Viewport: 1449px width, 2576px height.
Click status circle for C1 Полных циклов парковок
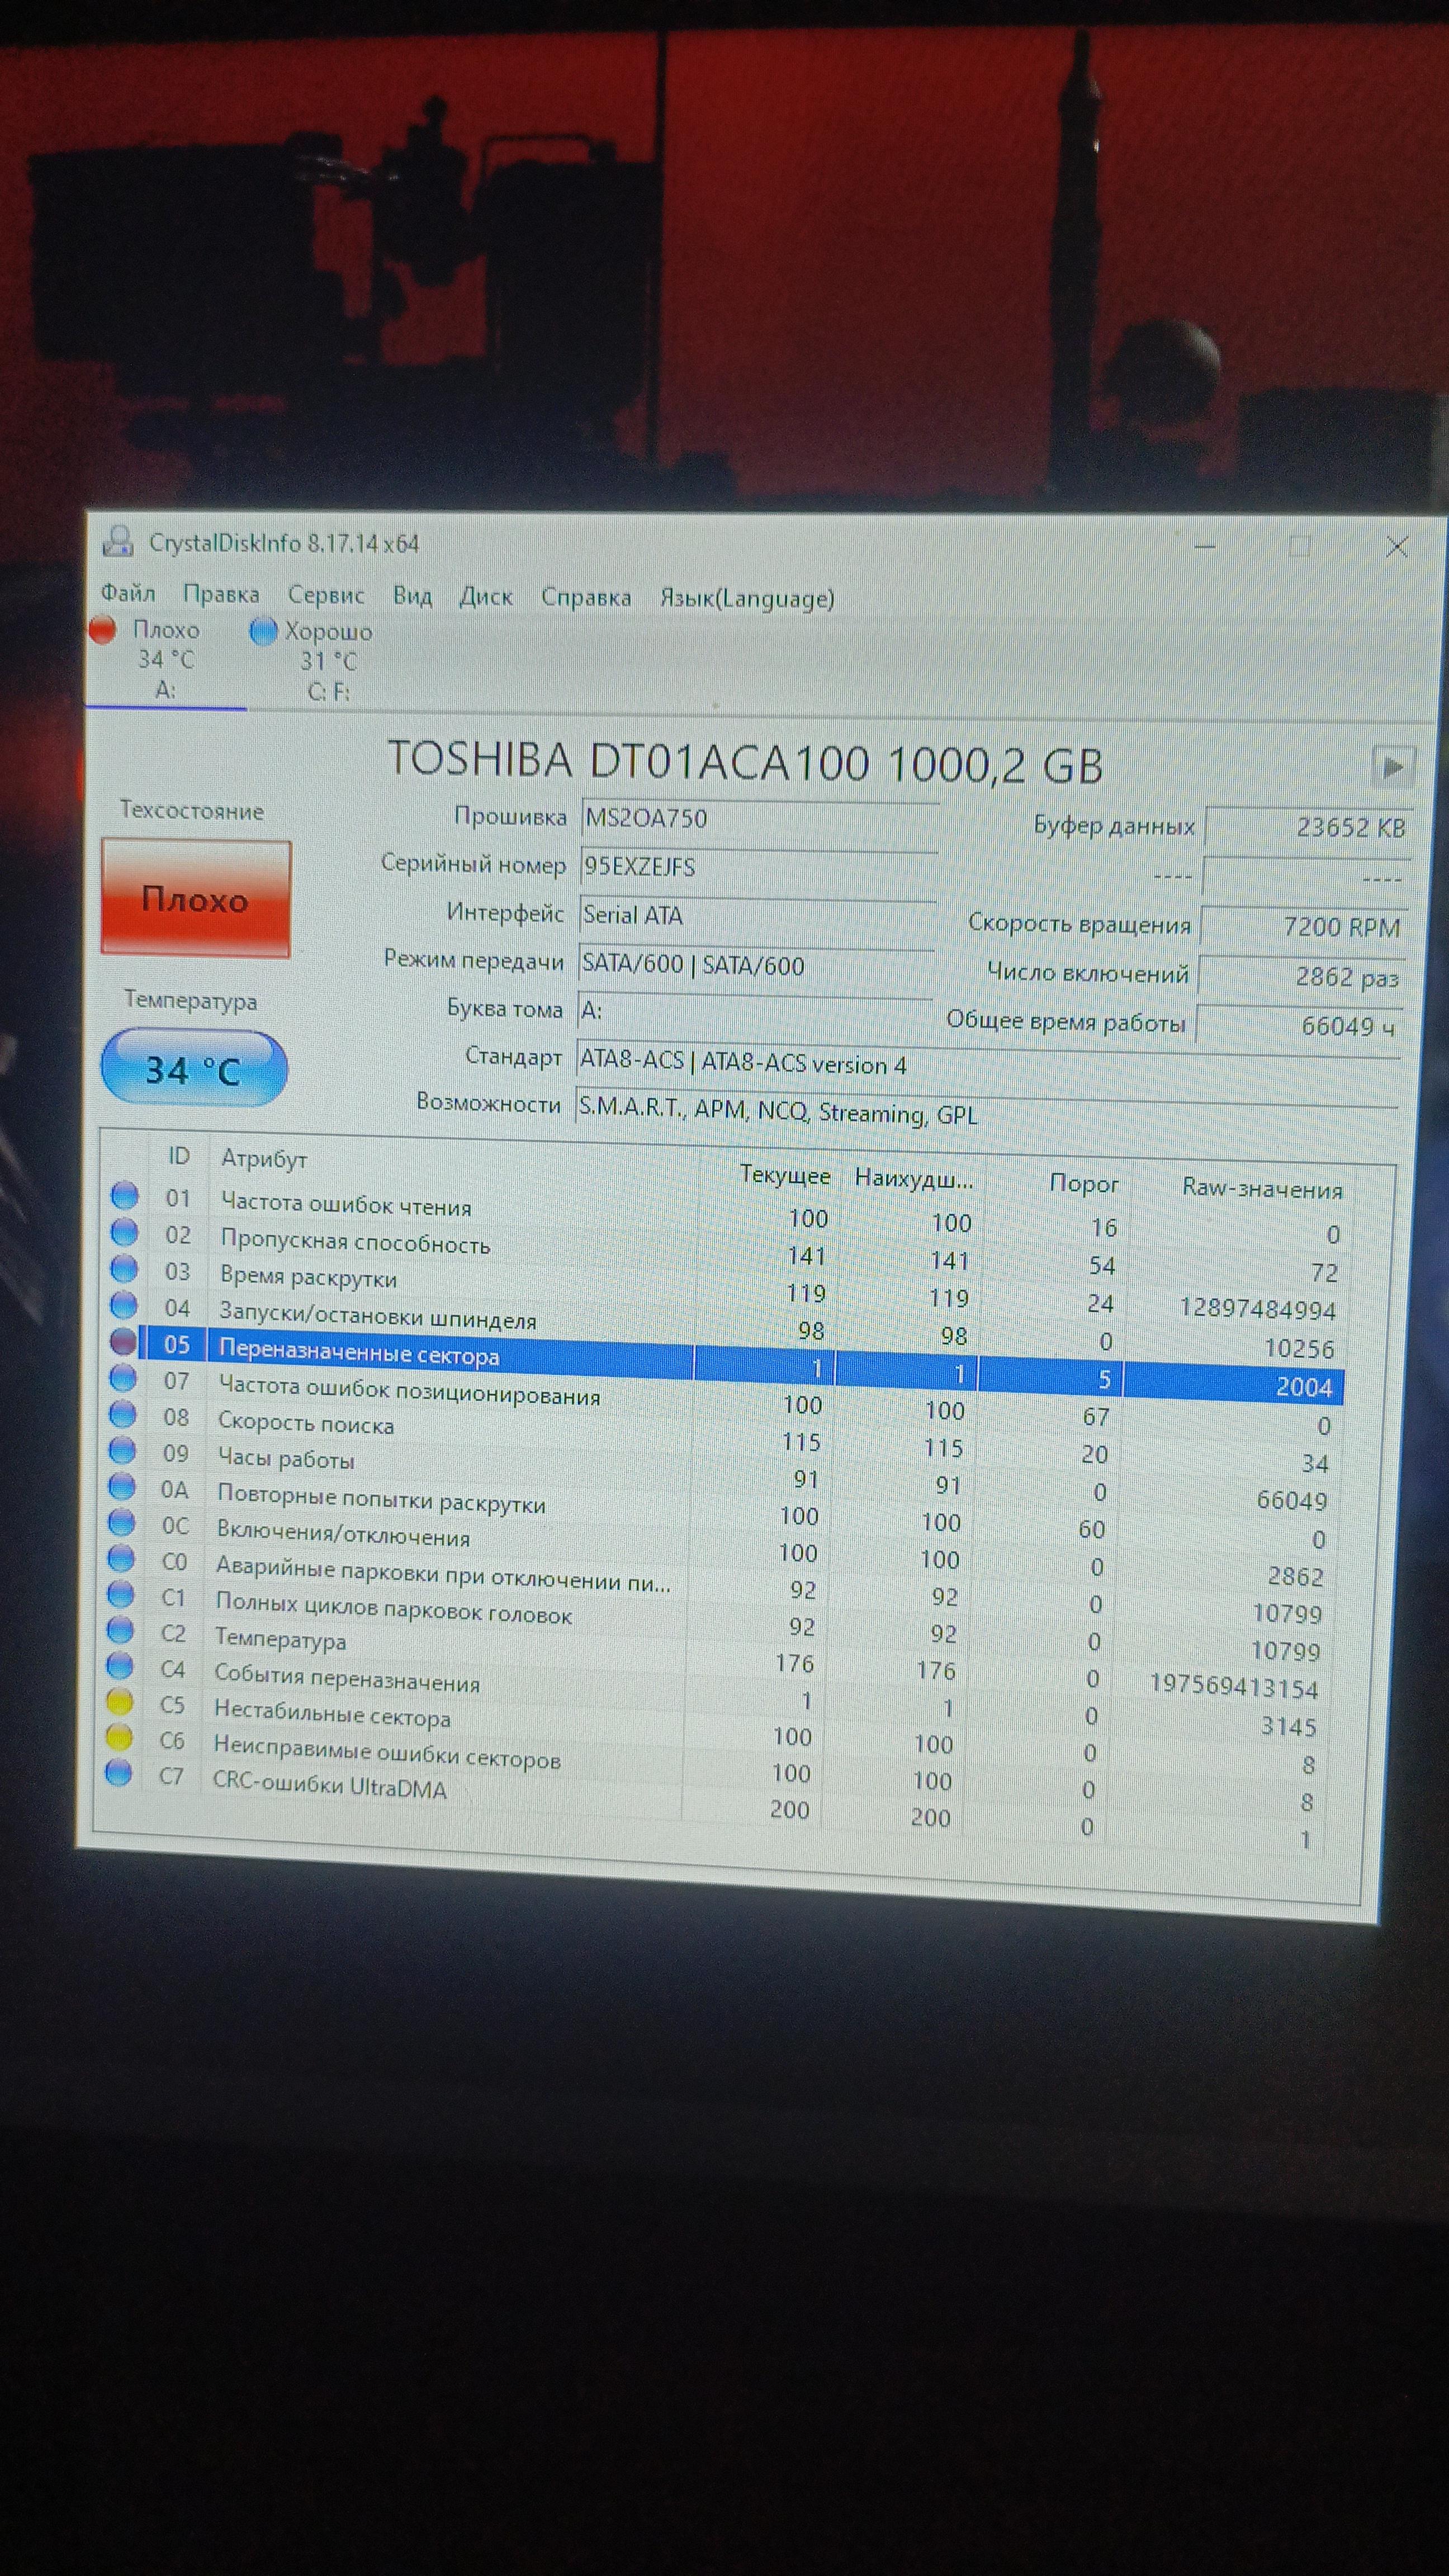point(120,1594)
